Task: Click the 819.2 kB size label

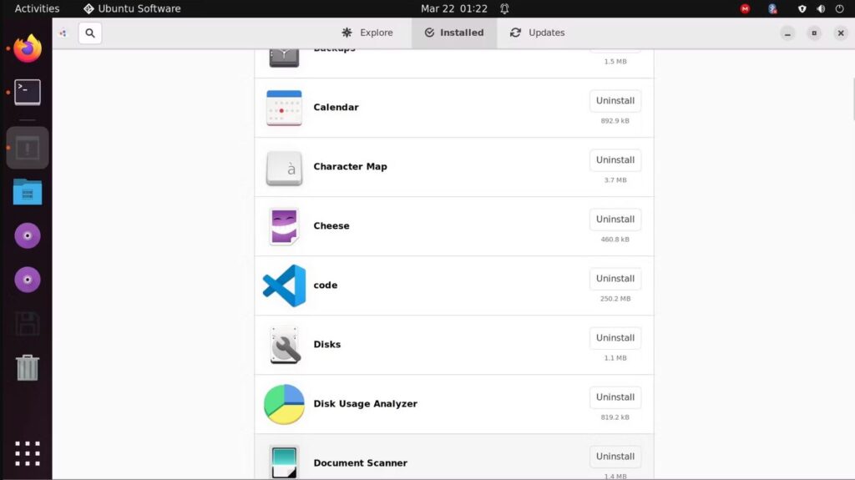Action: [x=615, y=417]
